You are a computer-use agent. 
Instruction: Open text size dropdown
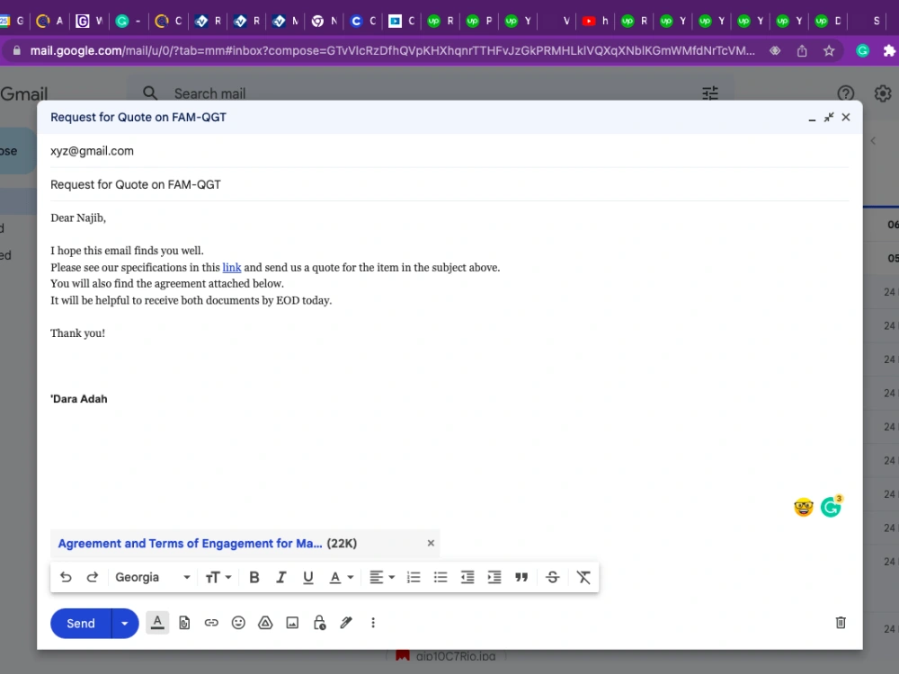pyautogui.click(x=218, y=577)
